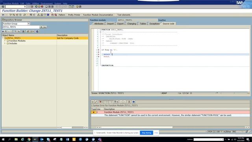252x142 pixels.
Task: Expand the Includes folder node
Action: coord(5,43)
